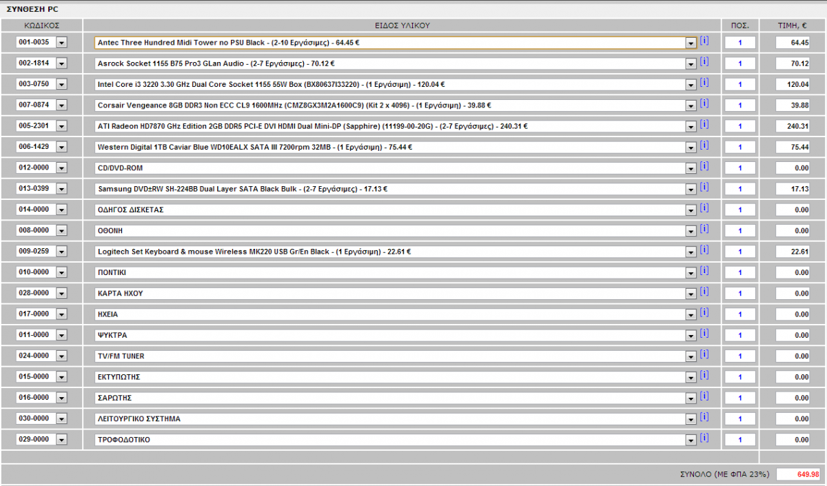Expand the Asrock Socket 1155 motherboard dropdown
Screen dimensions: 827x486
point(691,63)
